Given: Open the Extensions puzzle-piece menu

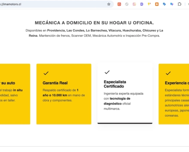Looking at the screenshot, I should point(179,4).
